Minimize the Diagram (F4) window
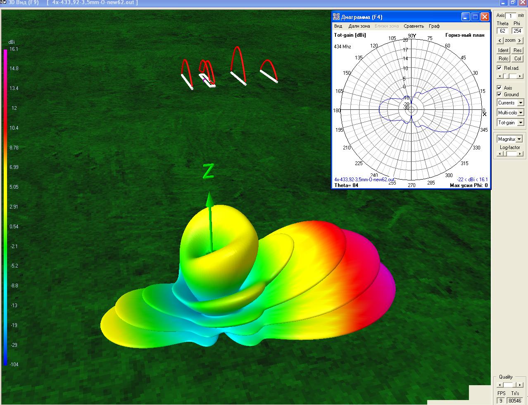528x405 pixels. click(466, 17)
